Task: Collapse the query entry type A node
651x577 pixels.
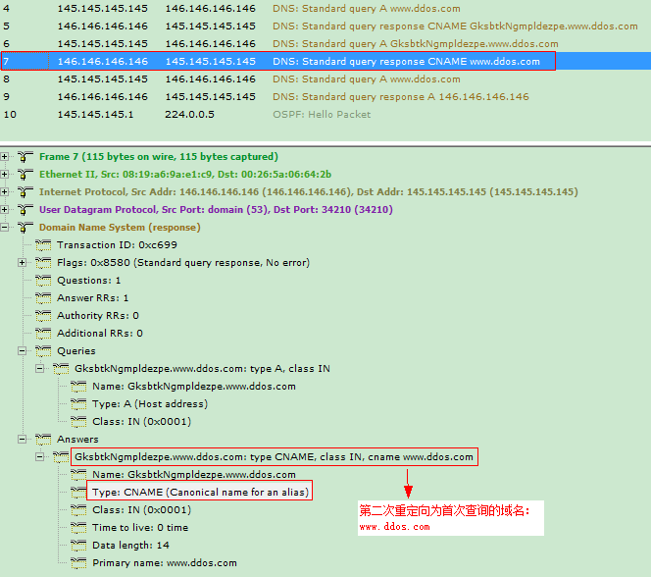Action: click(40, 368)
